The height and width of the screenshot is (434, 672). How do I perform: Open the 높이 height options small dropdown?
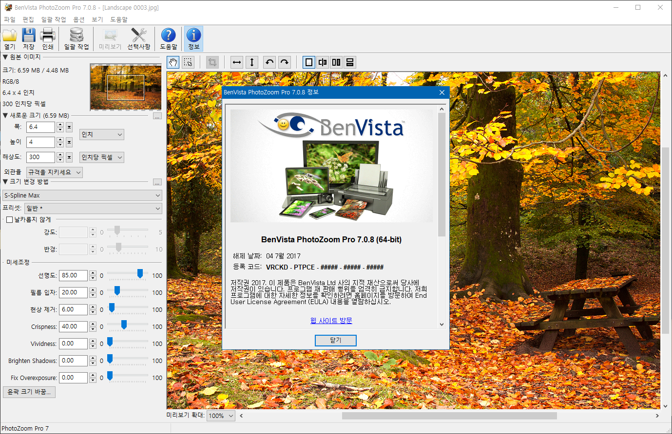click(69, 143)
